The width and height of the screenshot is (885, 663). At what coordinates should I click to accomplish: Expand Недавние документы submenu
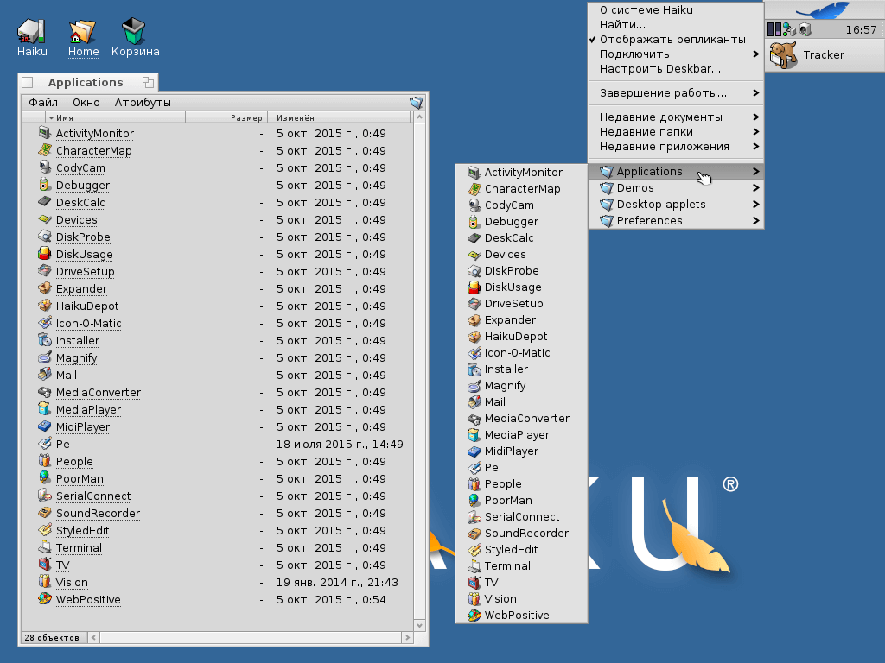pyautogui.click(x=676, y=117)
